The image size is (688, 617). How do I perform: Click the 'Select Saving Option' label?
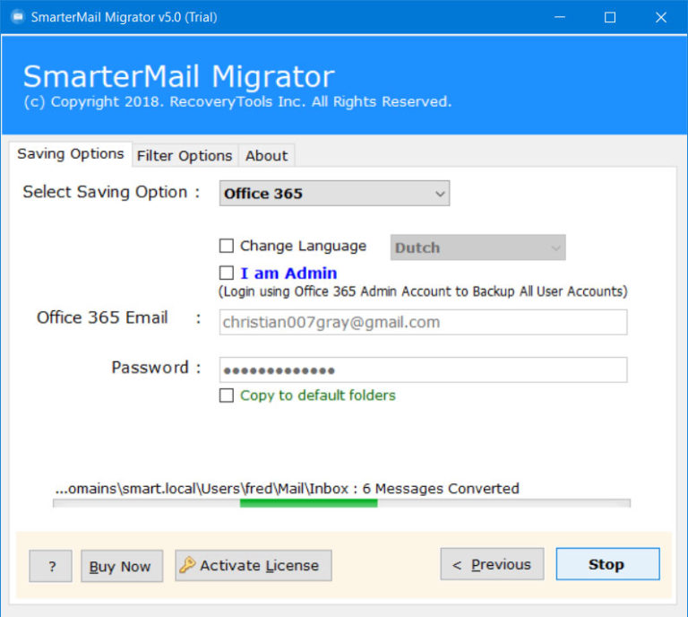pyautogui.click(x=106, y=192)
